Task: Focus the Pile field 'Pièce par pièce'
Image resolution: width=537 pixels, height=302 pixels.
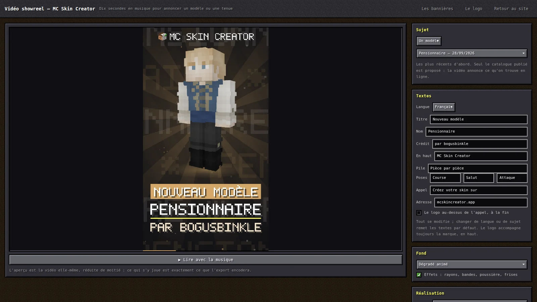Action: coord(478,168)
